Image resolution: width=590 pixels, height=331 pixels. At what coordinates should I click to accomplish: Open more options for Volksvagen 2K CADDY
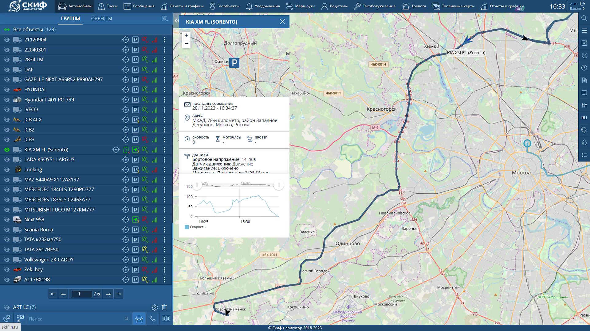click(165, 260)
